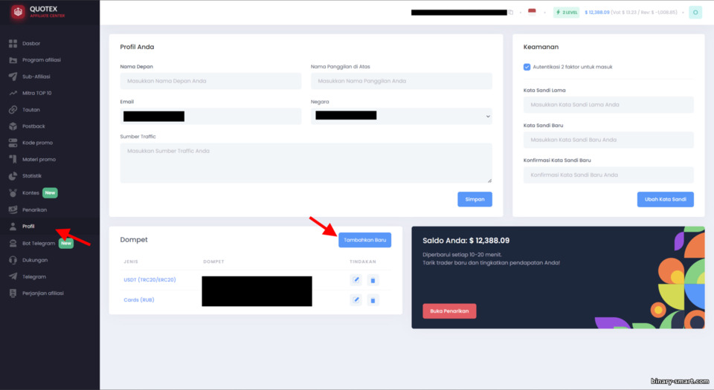This screenshot has width=714, height=390.
Task: Click the Dukungan headset icon
Action: [x=13, y=260]
